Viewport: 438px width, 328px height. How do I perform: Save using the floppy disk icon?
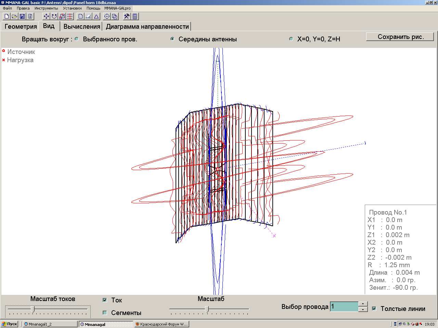pos(22,16)
